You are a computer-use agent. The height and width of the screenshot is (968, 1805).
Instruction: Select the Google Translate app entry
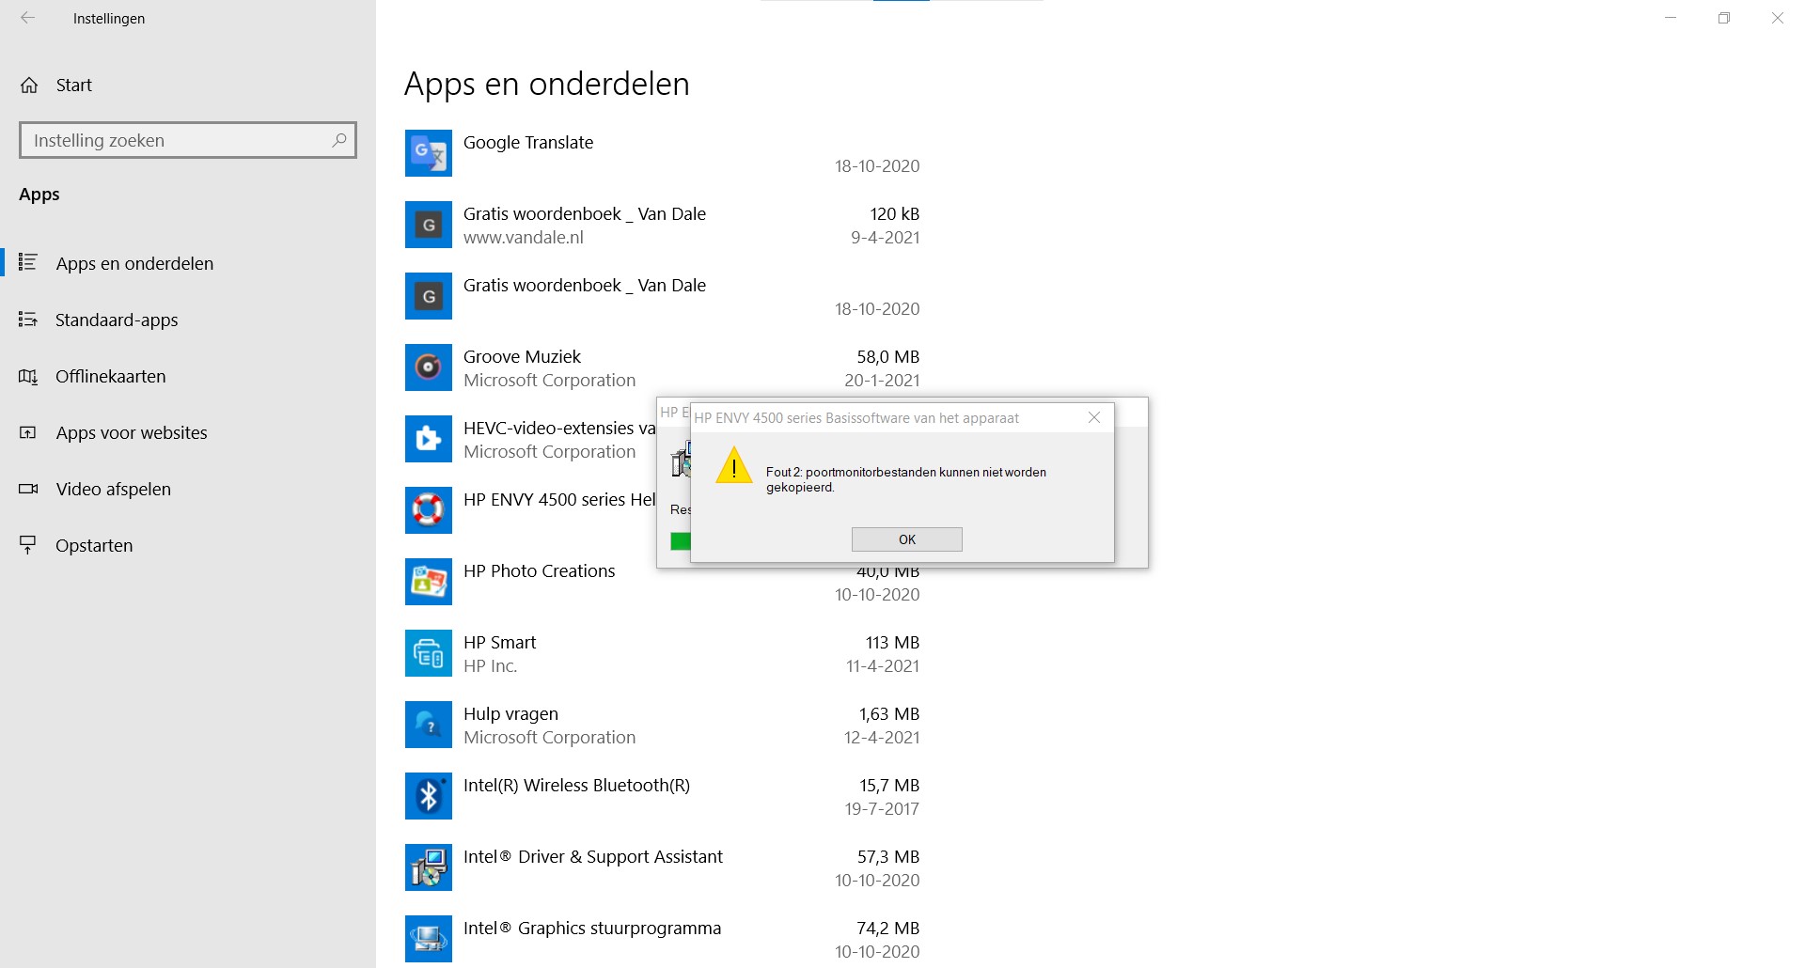tap(663, 153)
